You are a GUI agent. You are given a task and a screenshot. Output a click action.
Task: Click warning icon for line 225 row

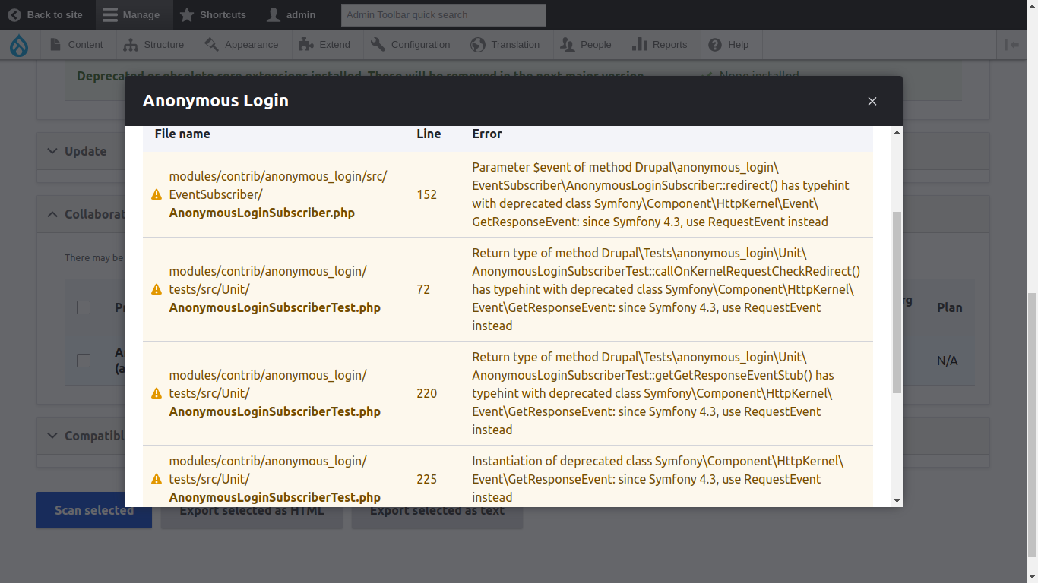point(157,479)
